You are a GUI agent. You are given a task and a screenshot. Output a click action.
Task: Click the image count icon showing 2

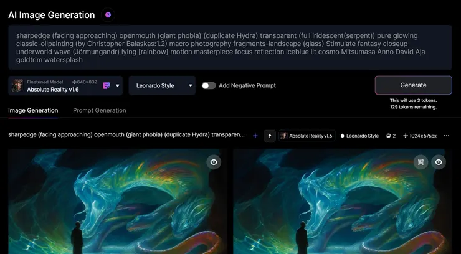click(x=391, y=136)
